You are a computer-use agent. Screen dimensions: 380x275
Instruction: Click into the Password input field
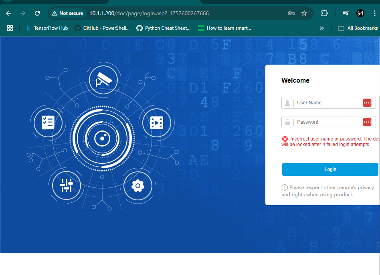327,122
